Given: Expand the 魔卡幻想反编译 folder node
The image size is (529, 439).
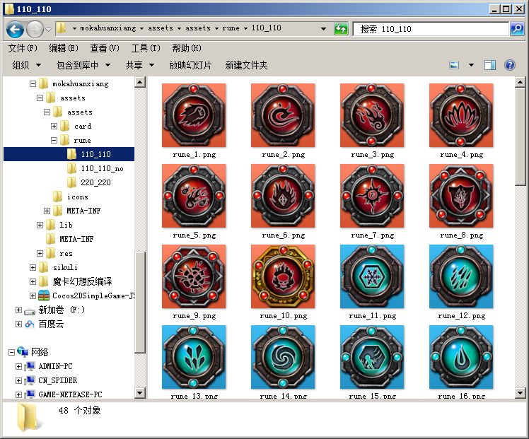Looking at the screenshot, I should pyautogui.click(x=33, y=281).
